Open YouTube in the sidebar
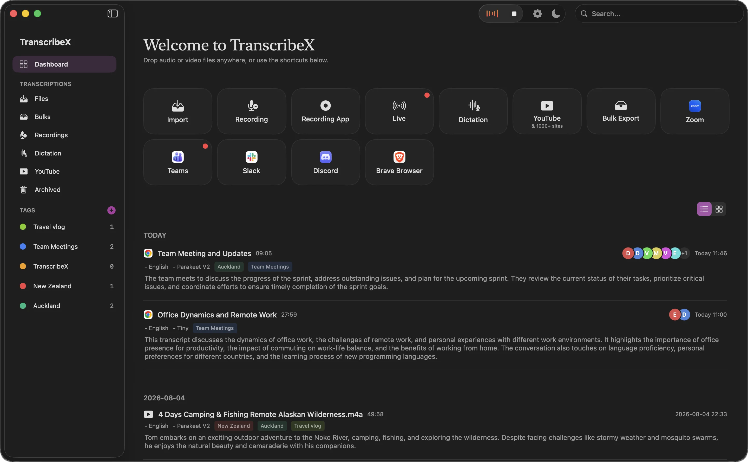This screenshot has height=462, width=748. (x=64, y=171)
